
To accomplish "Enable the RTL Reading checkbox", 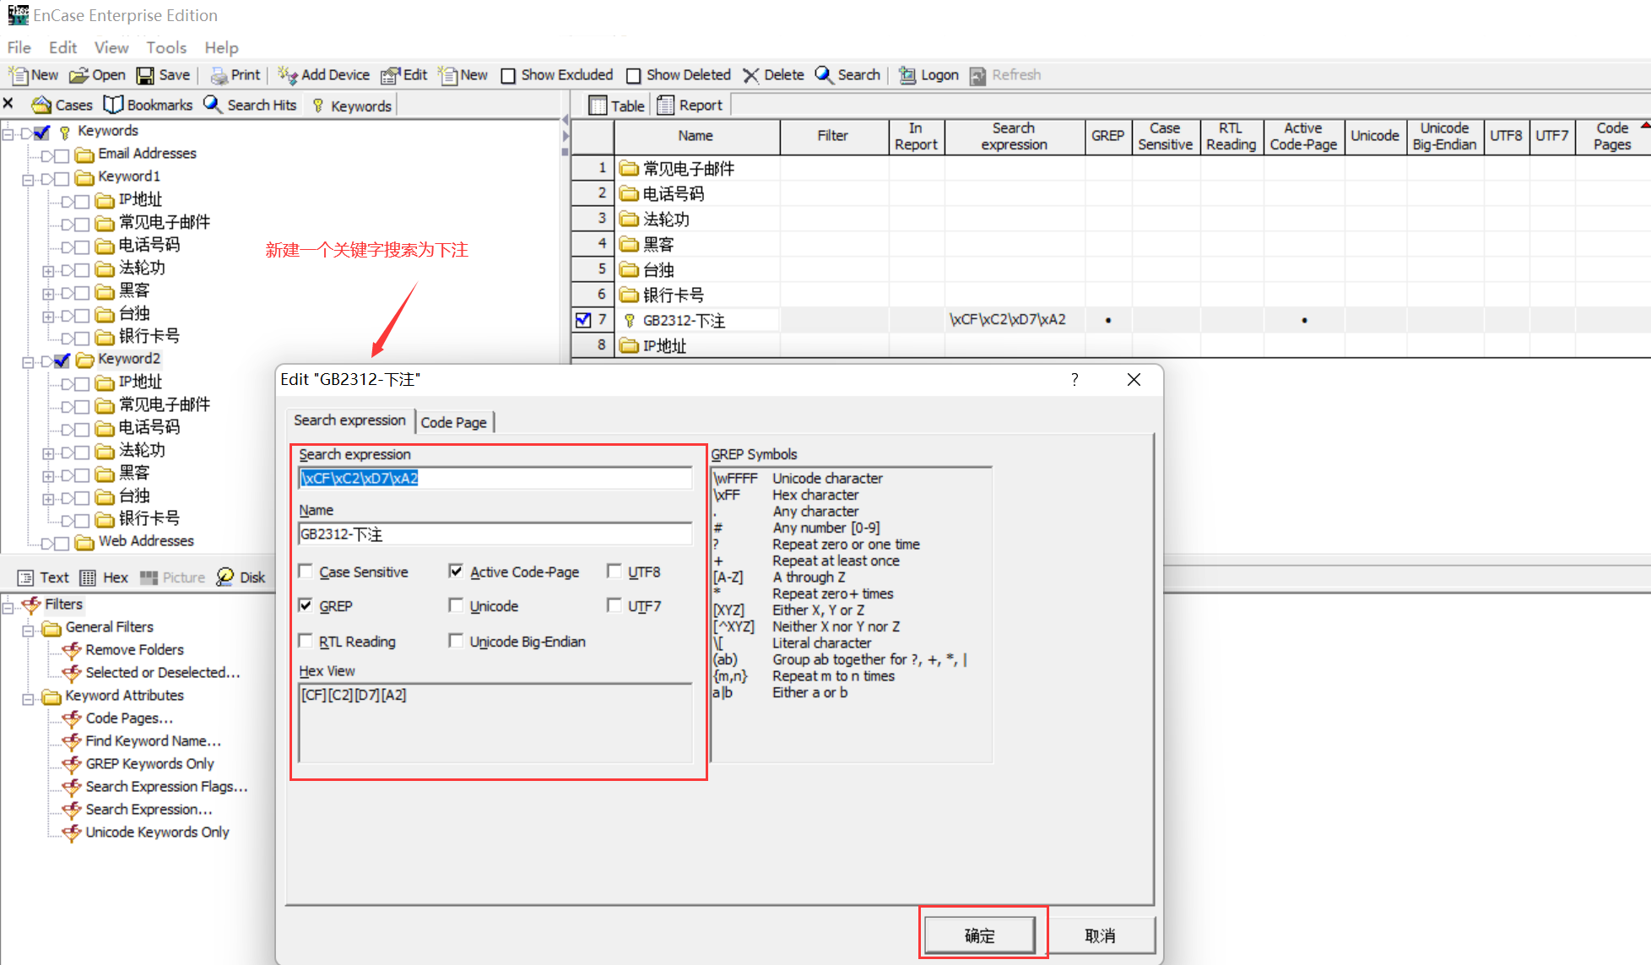I will (x=306, y=641).
